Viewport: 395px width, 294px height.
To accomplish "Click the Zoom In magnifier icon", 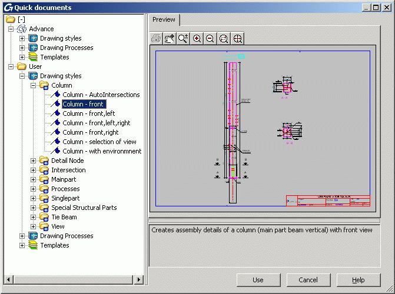I will (197, 38).
